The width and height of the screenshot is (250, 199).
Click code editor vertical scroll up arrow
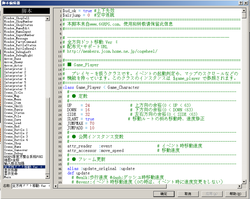coord(244,10)
